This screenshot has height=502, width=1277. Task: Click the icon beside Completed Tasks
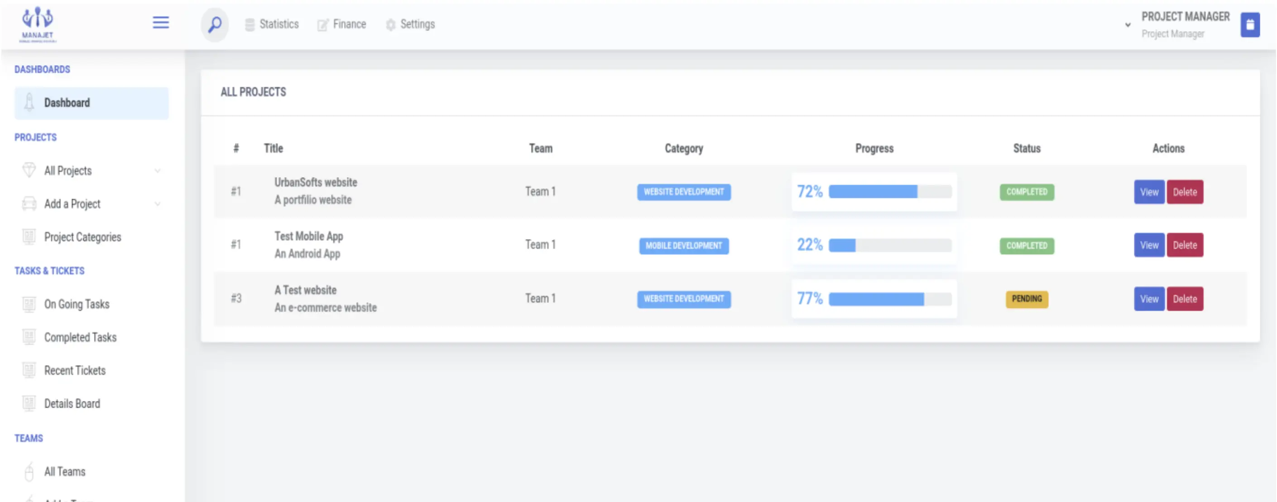29,338
